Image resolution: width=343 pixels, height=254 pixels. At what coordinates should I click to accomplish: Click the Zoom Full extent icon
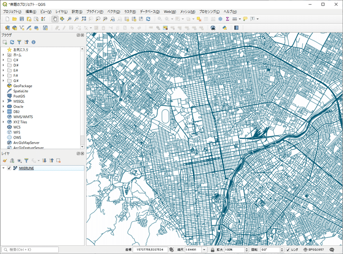[84, 19]
